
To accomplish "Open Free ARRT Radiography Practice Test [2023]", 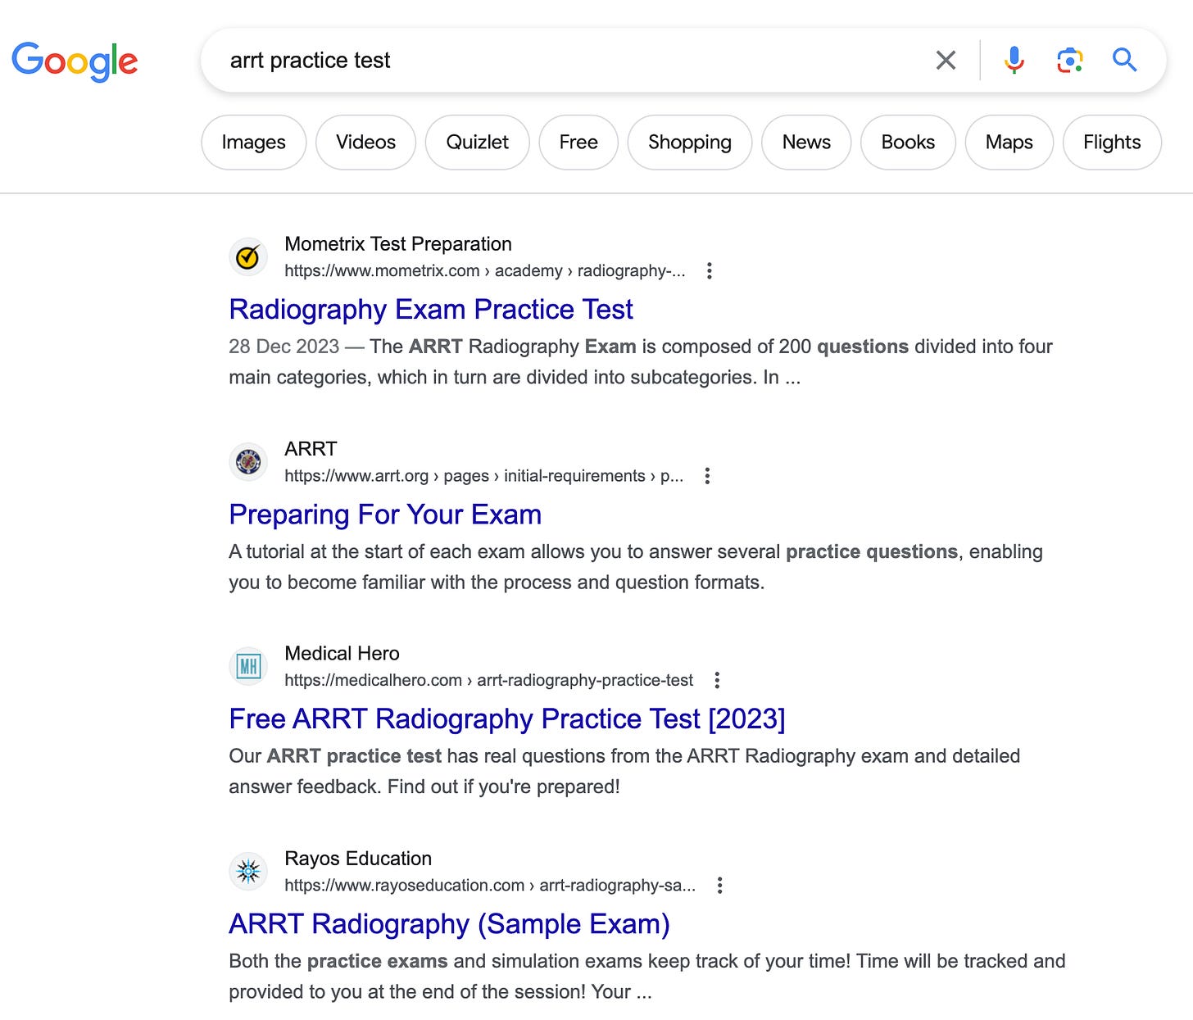I will tap(507, 719).
